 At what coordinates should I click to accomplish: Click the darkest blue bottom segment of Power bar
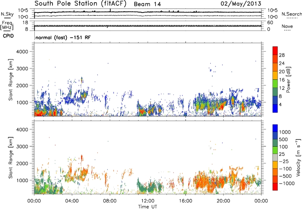[275, 108]
